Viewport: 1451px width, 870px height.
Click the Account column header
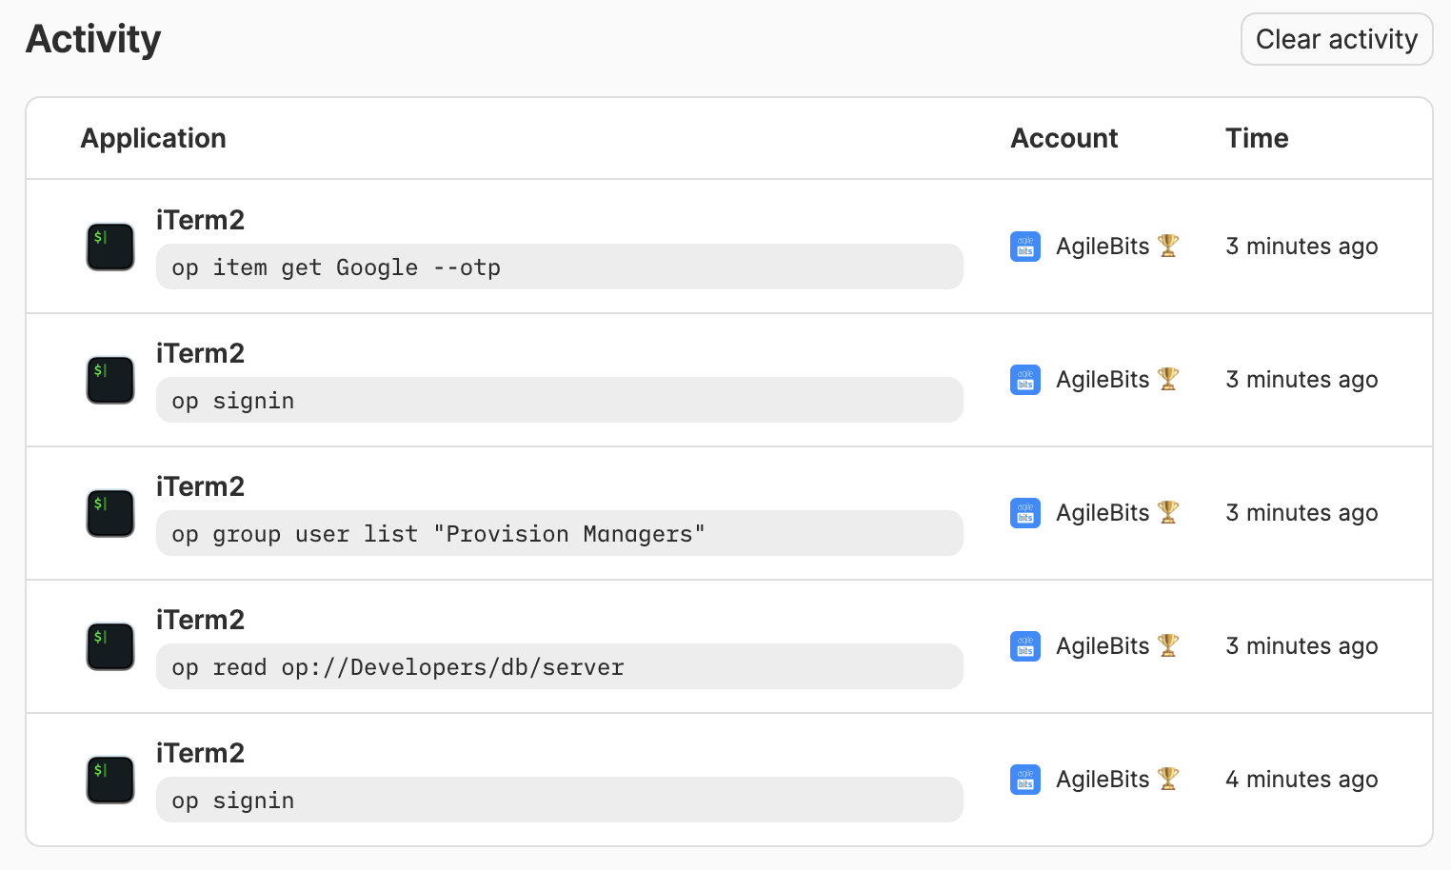pos(1064,138)
